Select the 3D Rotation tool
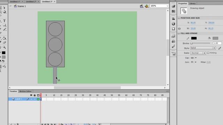223x125 pixels. point(5,12)
